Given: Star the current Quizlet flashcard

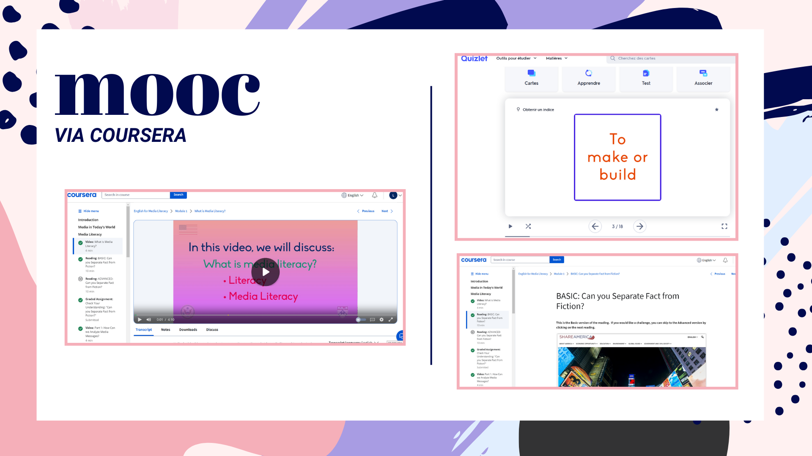Looking at the screenshot, I should coord(716,110).
